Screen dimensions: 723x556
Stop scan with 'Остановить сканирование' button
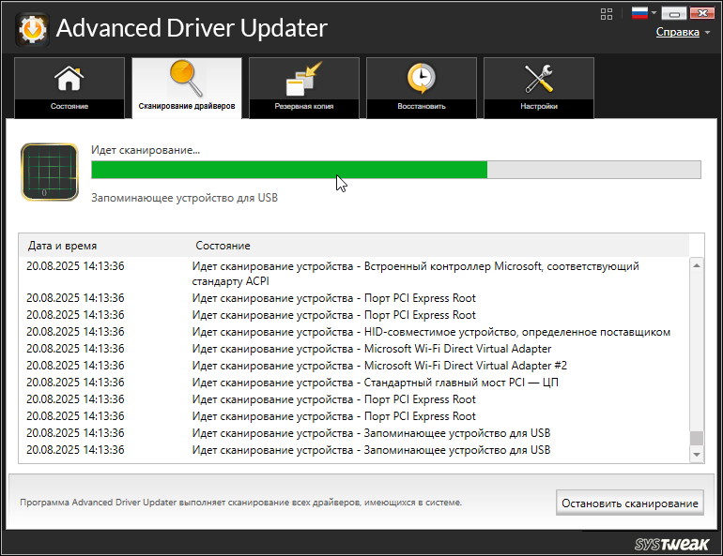(x=629, y=503)
